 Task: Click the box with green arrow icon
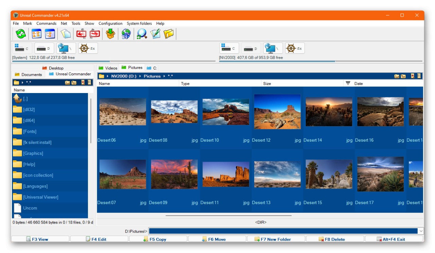pos(110,34)
